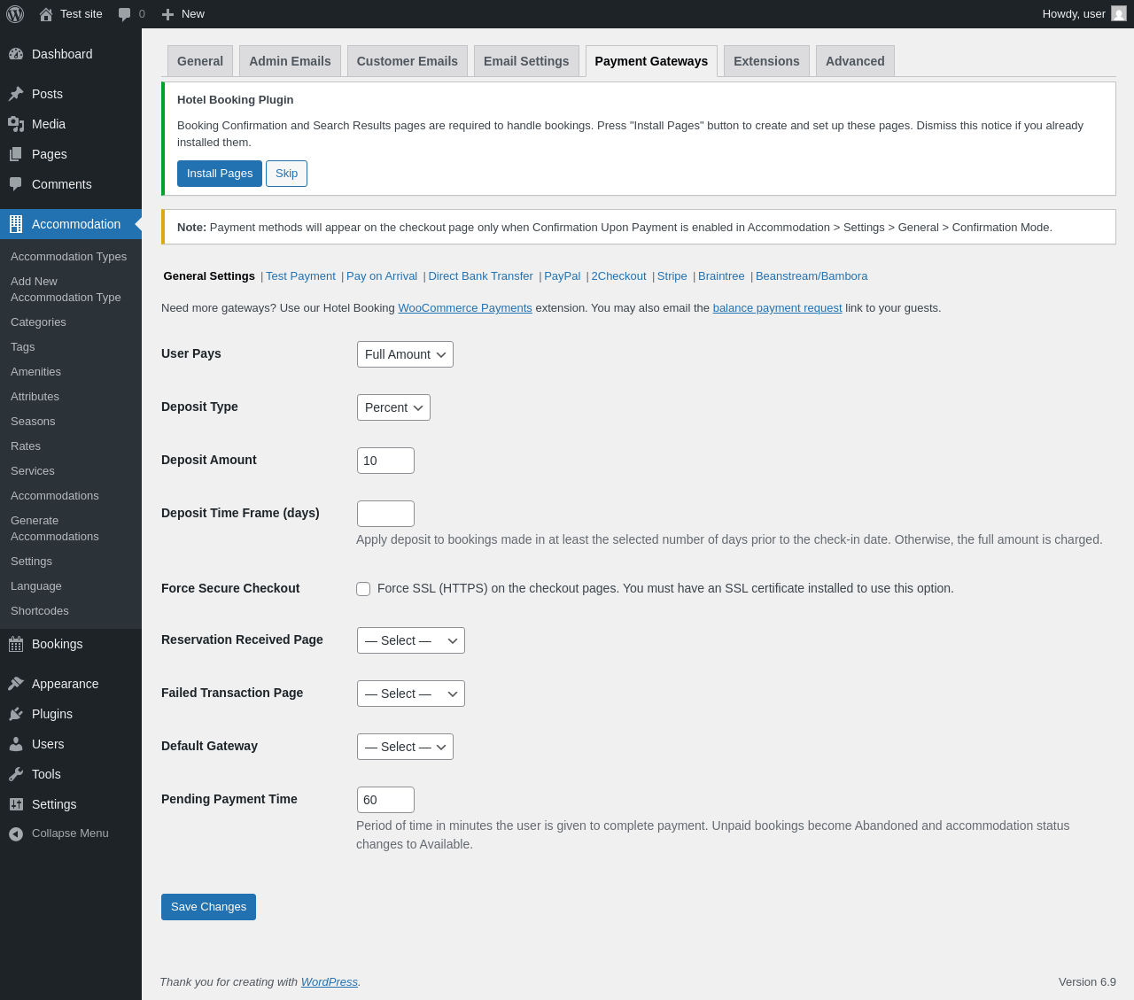
Task: Open the Beanstream/Bambora gateway link
Action: point(812,276)
